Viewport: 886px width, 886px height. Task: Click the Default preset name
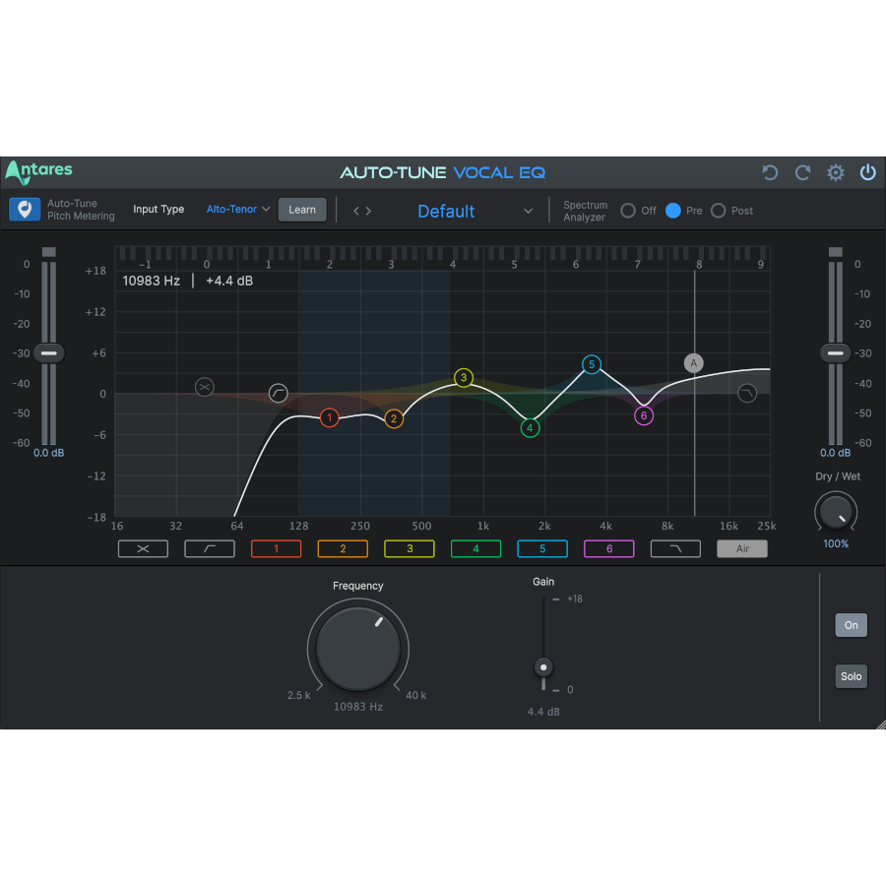446,212
